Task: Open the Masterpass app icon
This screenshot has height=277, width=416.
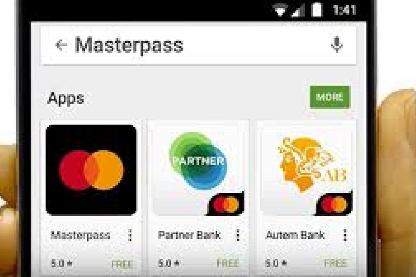Action: (x=91, y=170)
